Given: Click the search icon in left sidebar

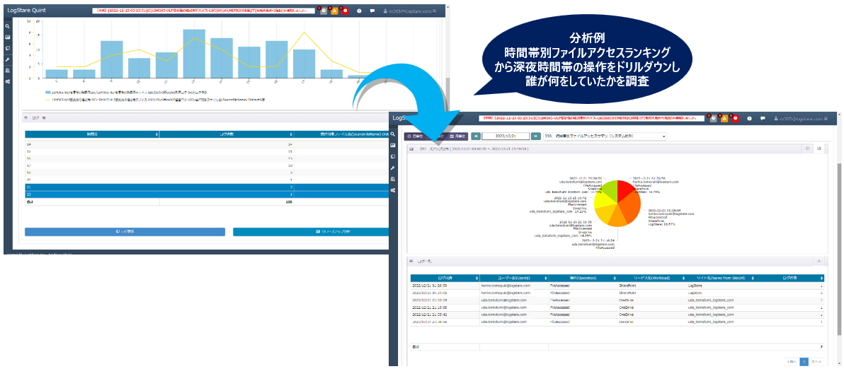Looking at the screenshot, I should pos(7,26).
